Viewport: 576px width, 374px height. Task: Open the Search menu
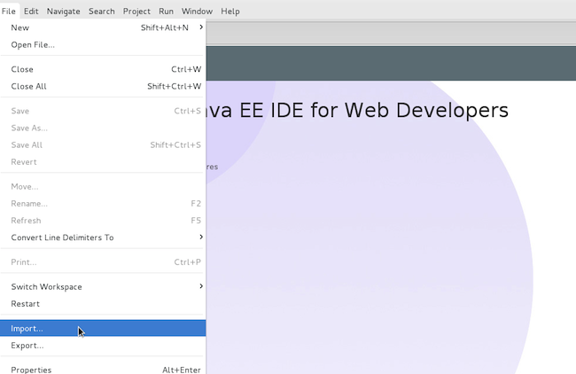(x=102, y=12)
